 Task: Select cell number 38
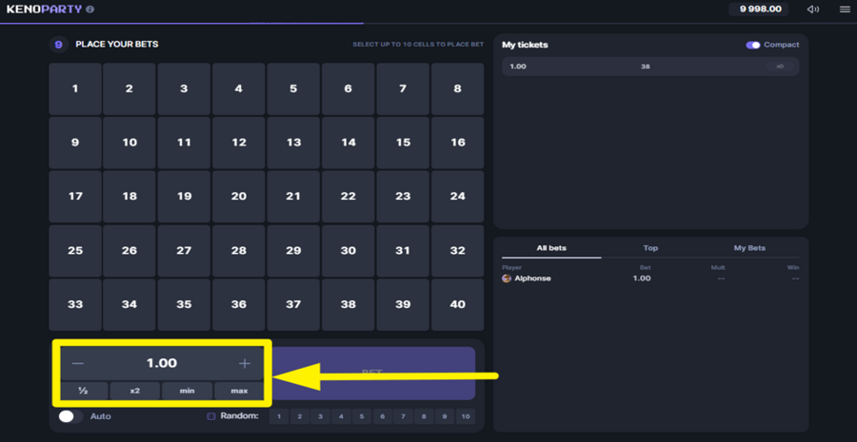tap(349, 304)
